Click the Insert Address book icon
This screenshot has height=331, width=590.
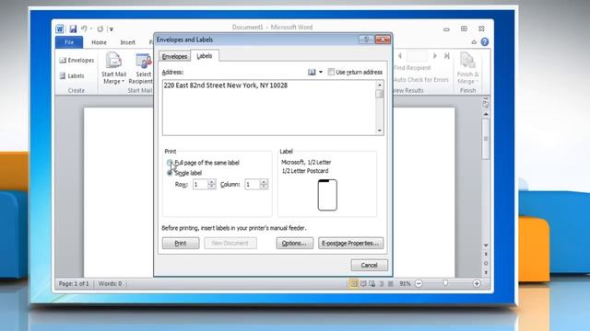(312, 72)
